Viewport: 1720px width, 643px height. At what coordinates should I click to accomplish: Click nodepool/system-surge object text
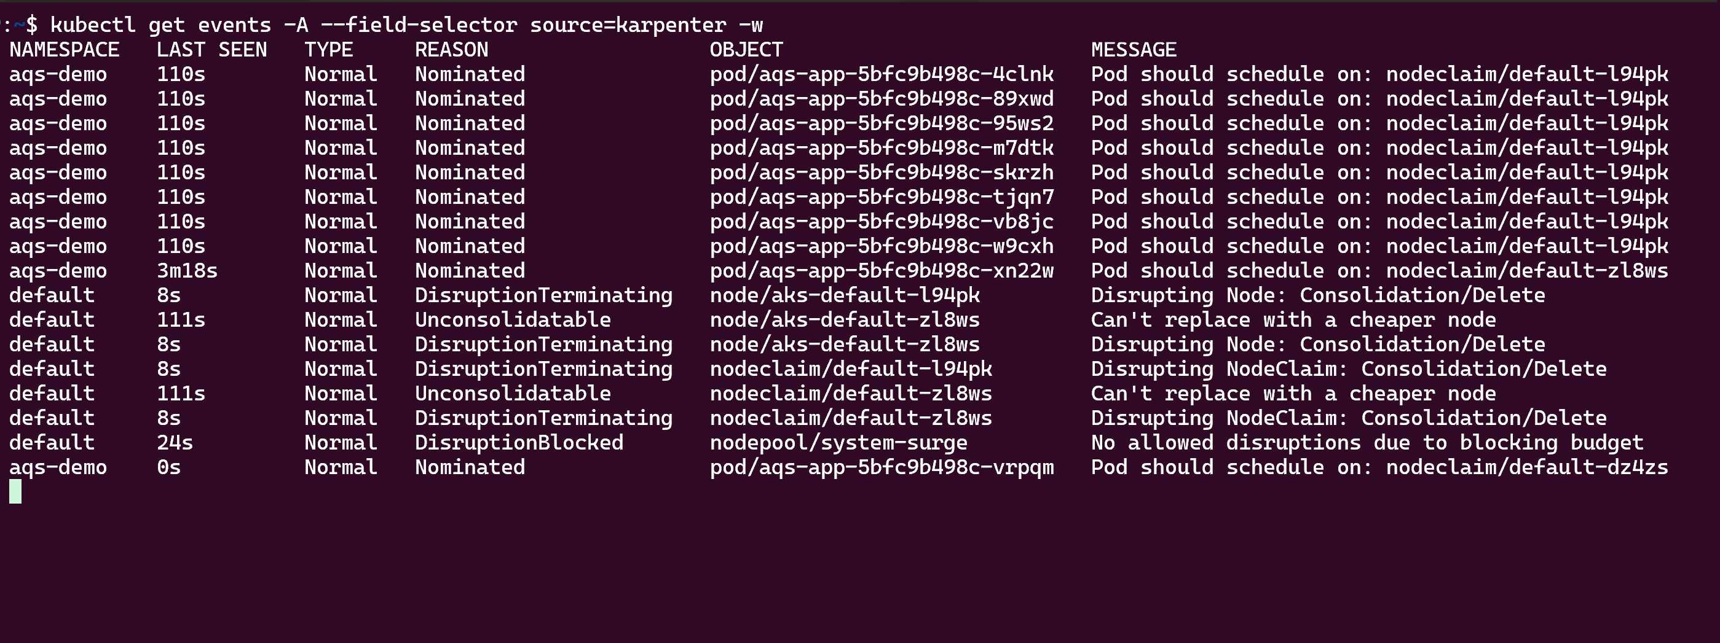pyautogui.click(x=838, y=443)
